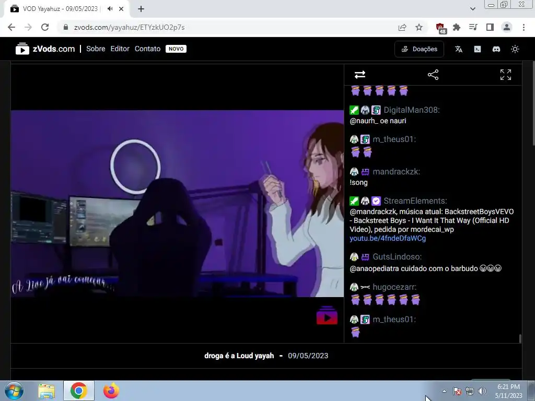Share this page icon in address bar
535x401 pixels.
point(402,27)
